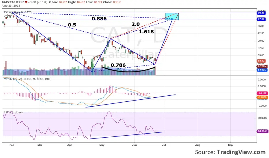
Task: Select the cyan target zone rectangle
Action: coord(172,16)
